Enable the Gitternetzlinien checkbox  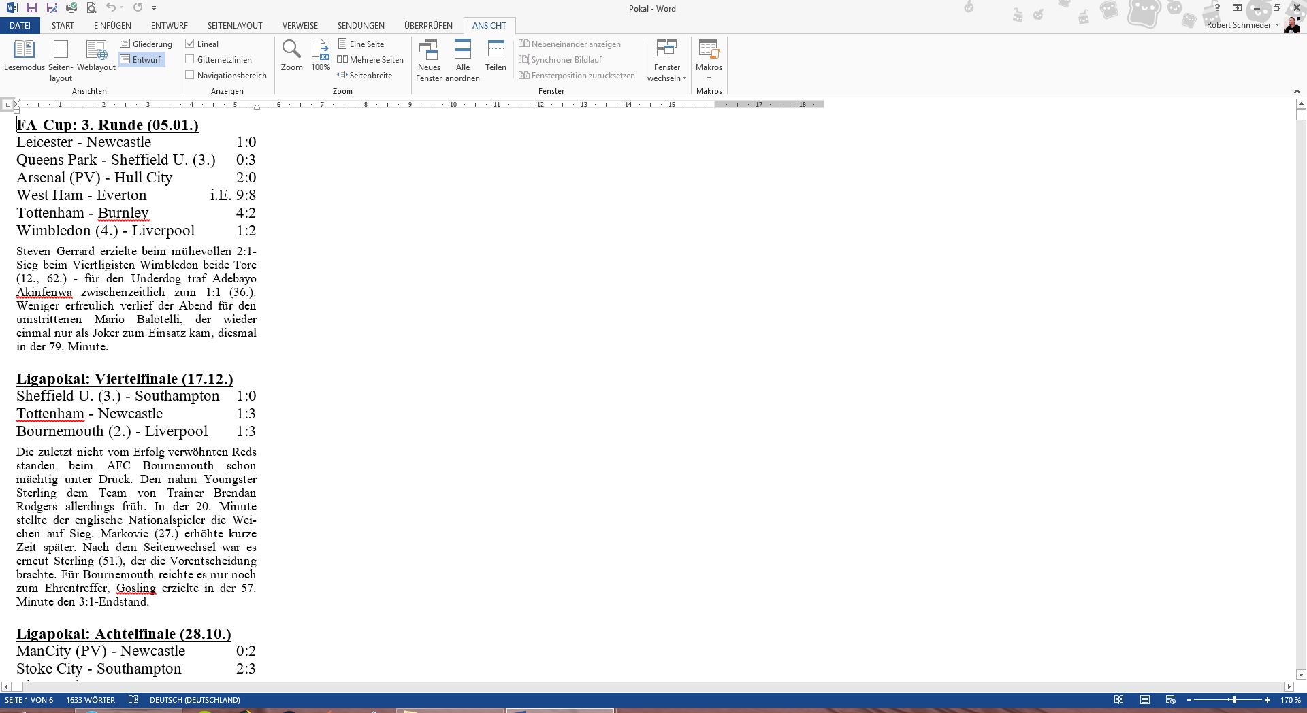tap(190, 59)
